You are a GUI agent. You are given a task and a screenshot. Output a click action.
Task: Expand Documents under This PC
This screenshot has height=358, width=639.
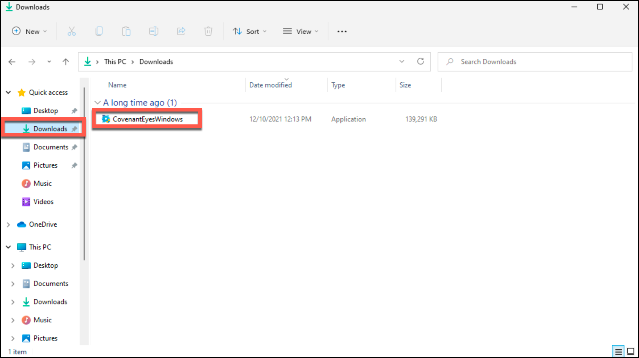pyautogui.click(x=13, y=284)
